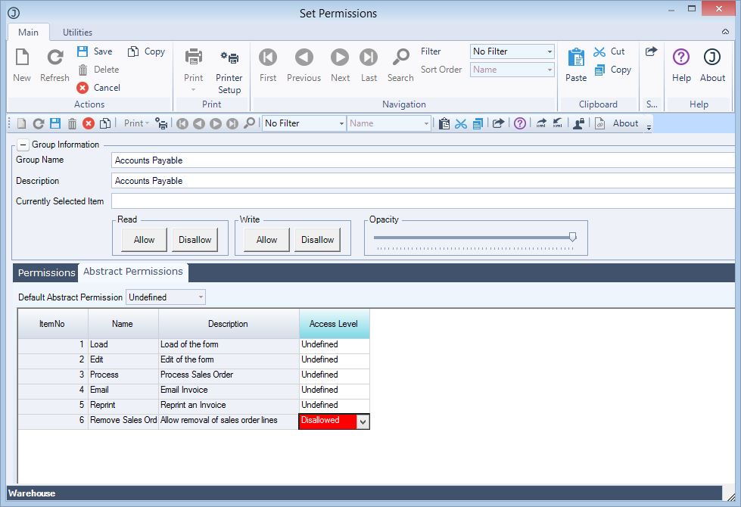Click the Opacity slider handle
The height and width of the screenshot is (507, 741).
click(x=572, y=237)
